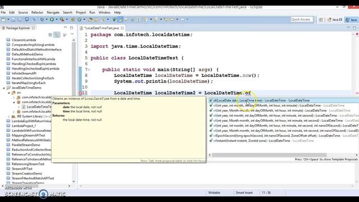Switch to Java perspective
Screen dimensions: 359x202
(352, 20)
